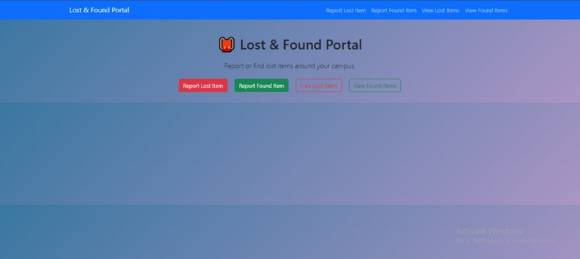Viewport: 580px width, 259px height.
Task: Click the Lost & Found Portal navbar brand
Action: tap(99, 10)
